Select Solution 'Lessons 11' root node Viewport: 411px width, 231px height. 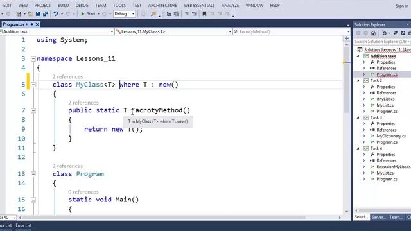(387, 50)
